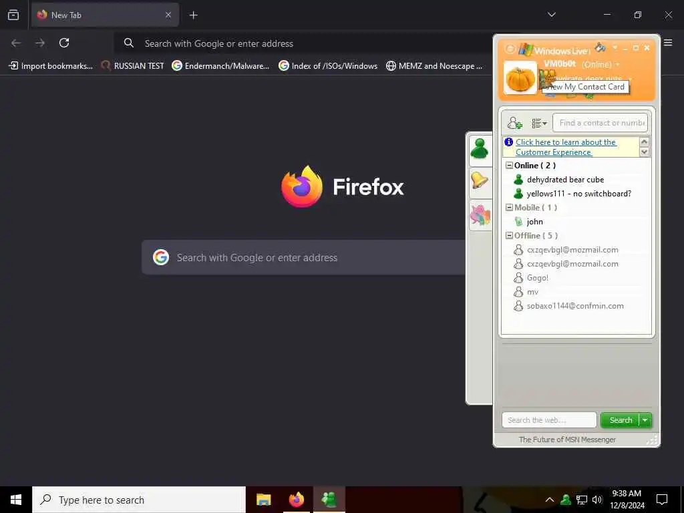The height and width of the screenshot is (513, 684).
Task: Open MEMZ and Noescape bookmark
Action: click(x=434, y=66)
